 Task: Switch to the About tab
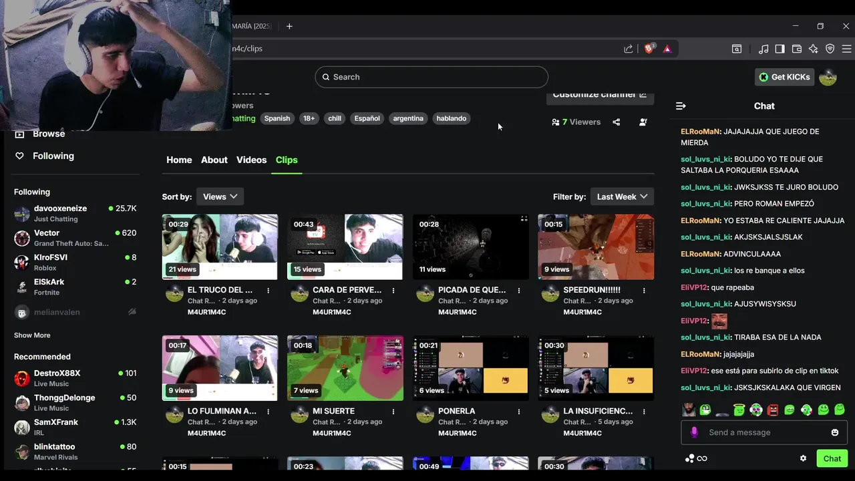tap(214, 160)
